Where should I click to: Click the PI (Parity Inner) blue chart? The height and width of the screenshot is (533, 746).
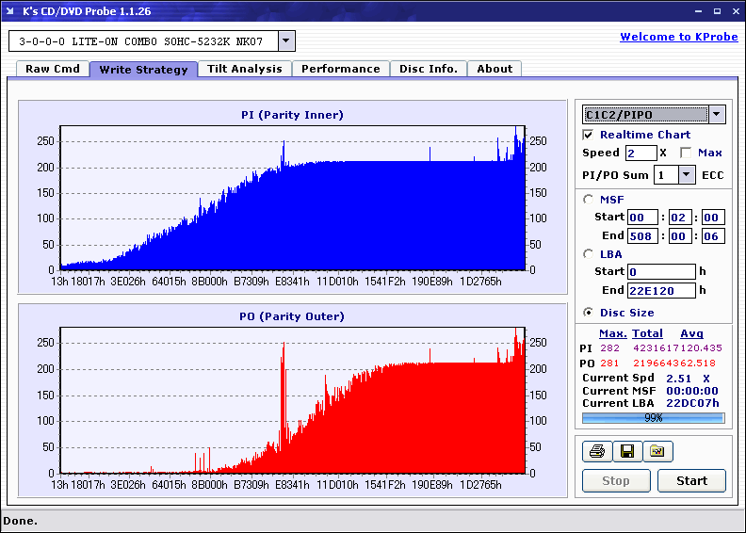point(293,198)
